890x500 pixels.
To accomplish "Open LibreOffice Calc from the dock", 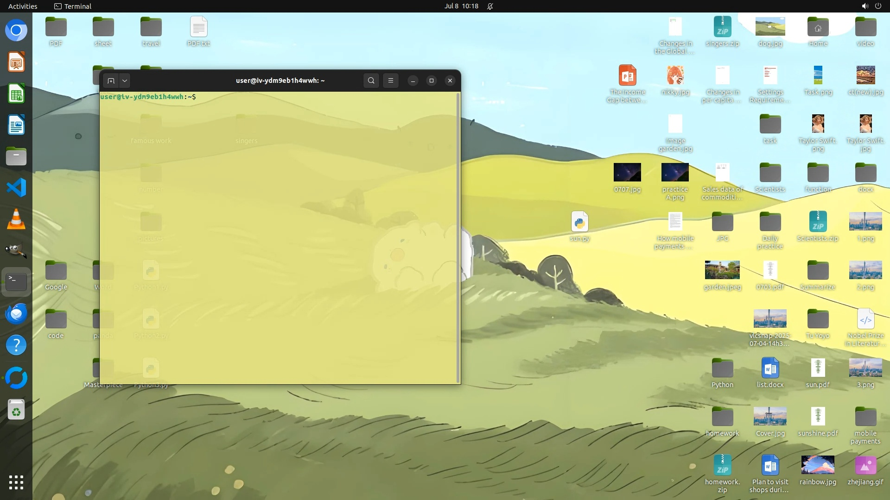I will pyautogui.click(x=16, y=94).
